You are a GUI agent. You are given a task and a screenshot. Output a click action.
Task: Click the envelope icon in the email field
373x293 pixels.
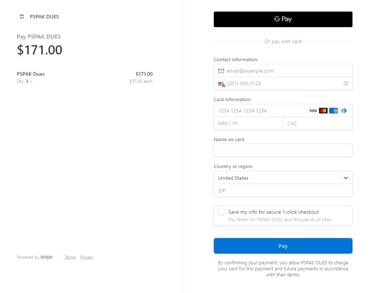coord(221,71)
